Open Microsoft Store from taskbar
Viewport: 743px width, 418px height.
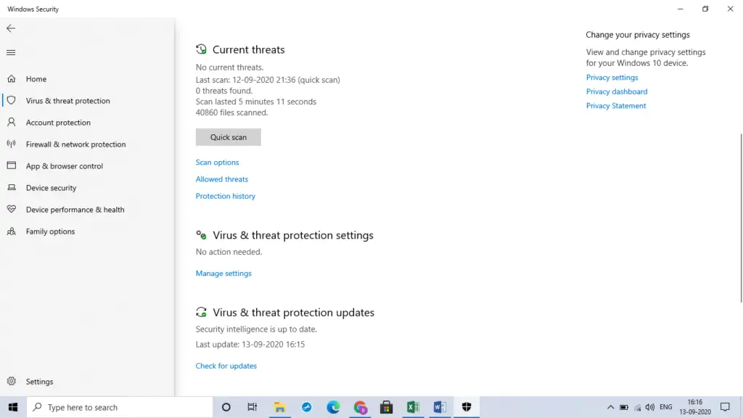pyautogui.click(x=387, y=407)
